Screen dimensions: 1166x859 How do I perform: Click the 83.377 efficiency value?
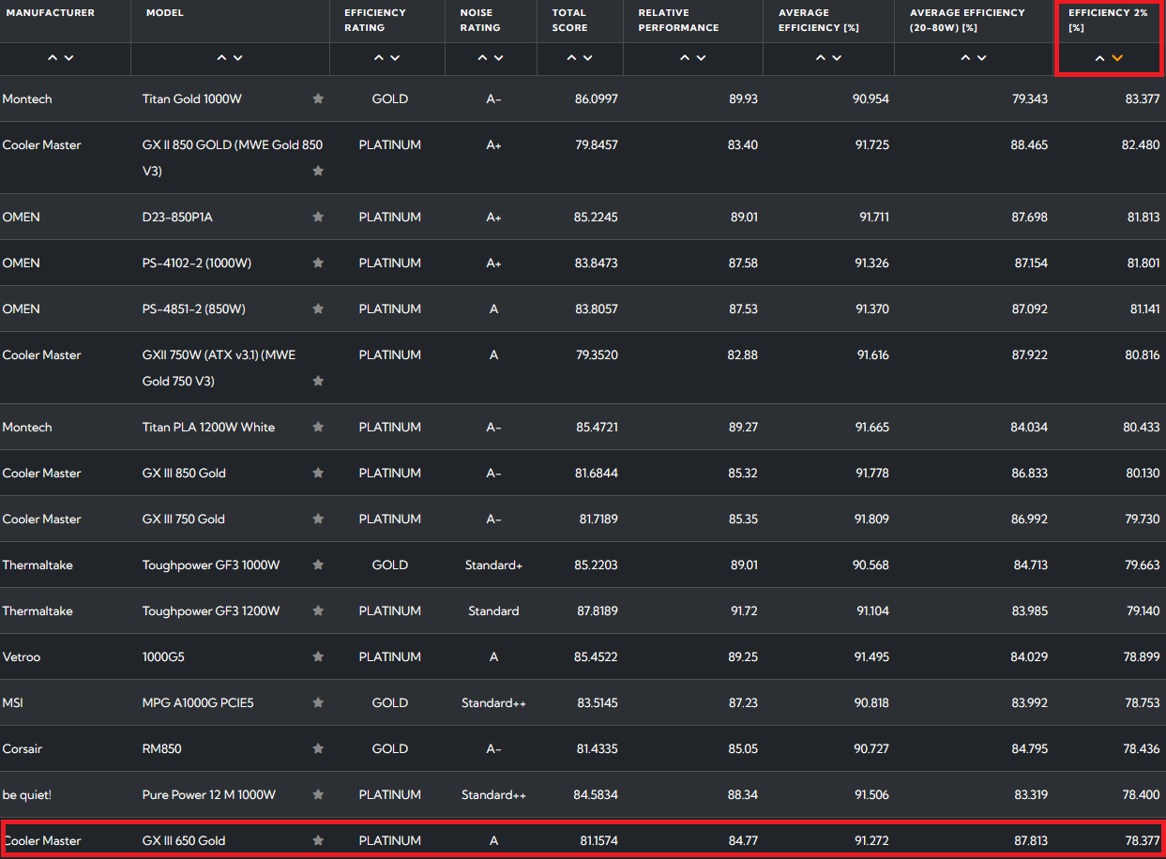(1143, 98)
